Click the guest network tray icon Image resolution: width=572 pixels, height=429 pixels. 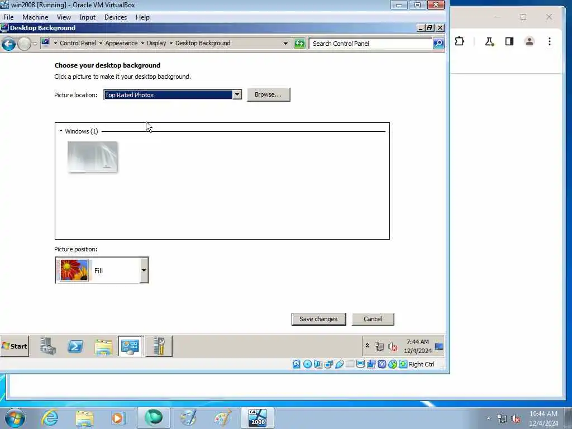pos(379,346)
